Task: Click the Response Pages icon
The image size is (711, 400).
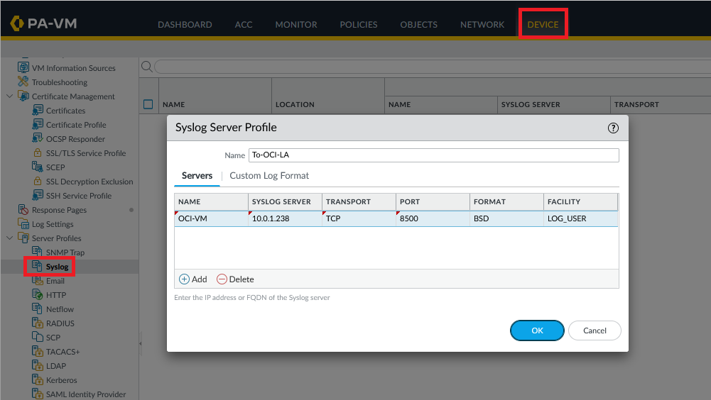Action: (x=23, y=210)
